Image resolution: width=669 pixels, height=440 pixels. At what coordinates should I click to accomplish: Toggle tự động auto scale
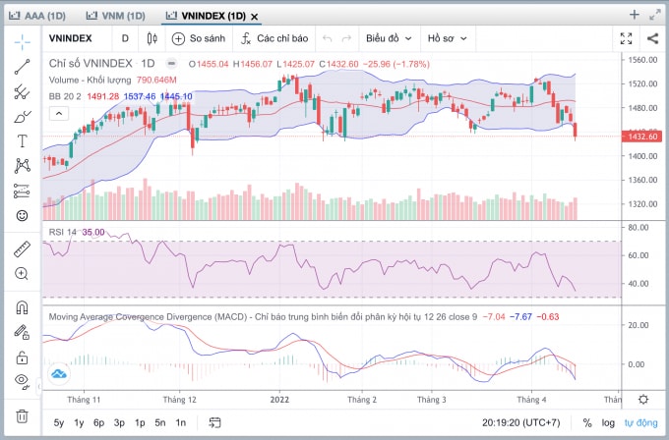pos(640,423)
